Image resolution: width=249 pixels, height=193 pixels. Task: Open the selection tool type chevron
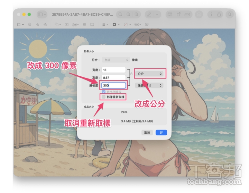pyautogui.click(x=23, y=24)
